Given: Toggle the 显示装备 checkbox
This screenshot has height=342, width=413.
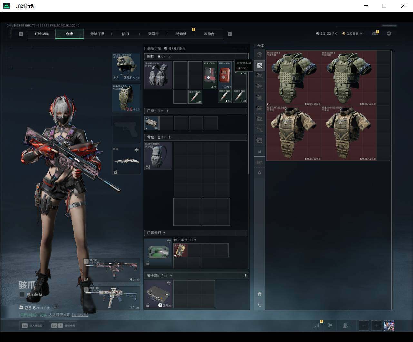Looking at the screenshot, I should [22, 294].
